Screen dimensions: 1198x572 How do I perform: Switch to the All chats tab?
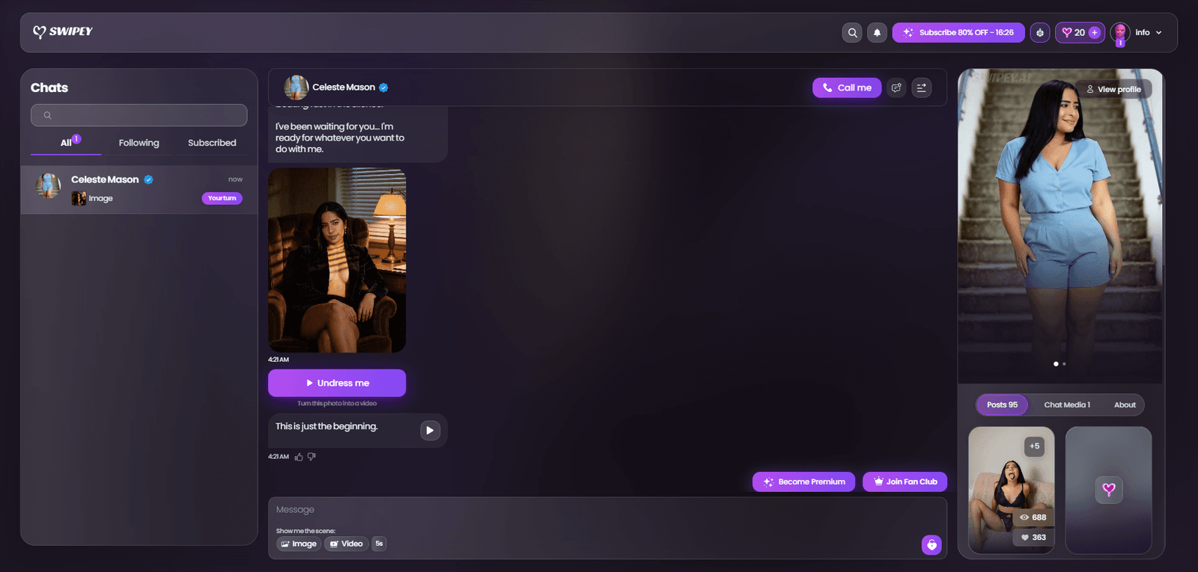click(66, 143)
